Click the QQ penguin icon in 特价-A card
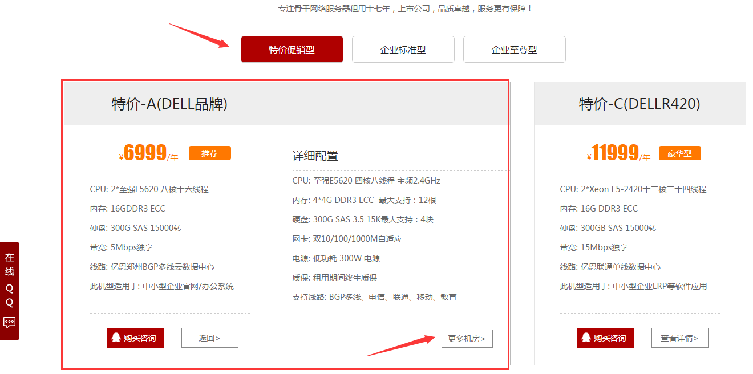The image size is (753, 374). click(x=116, y=338)
